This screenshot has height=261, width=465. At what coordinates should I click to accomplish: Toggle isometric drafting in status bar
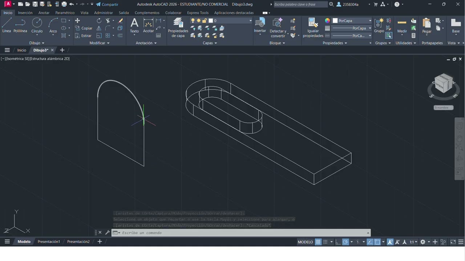click(x=358, y=242)
